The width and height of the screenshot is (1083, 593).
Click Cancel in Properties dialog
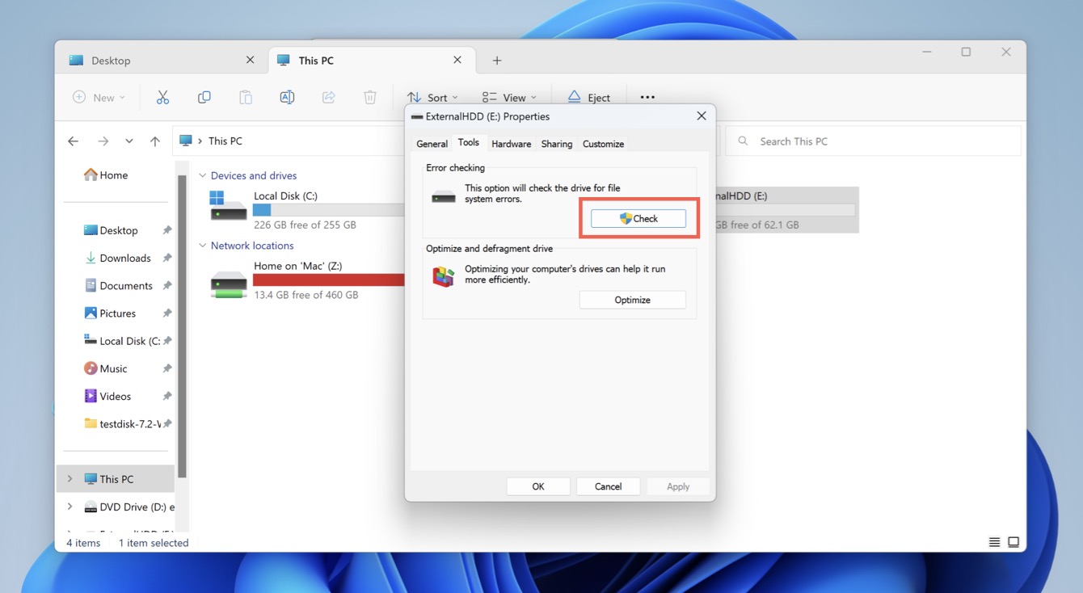click(609, 486)
